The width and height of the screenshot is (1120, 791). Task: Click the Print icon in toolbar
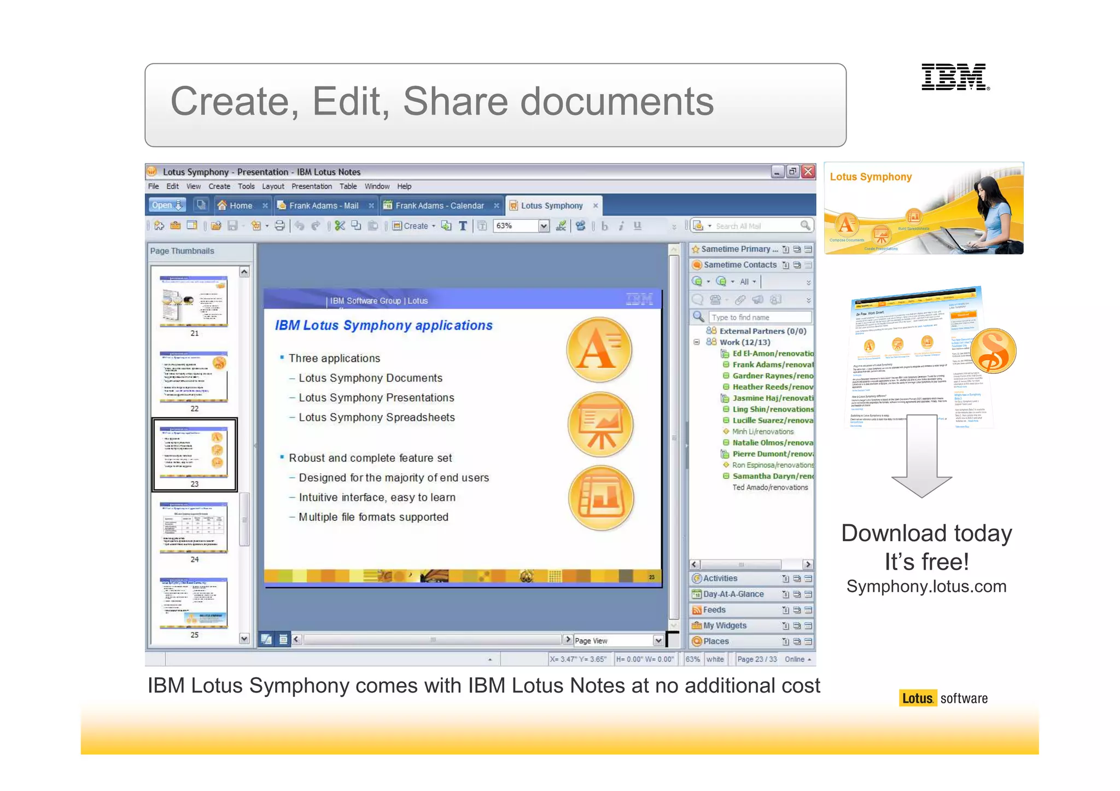point(279,225)
